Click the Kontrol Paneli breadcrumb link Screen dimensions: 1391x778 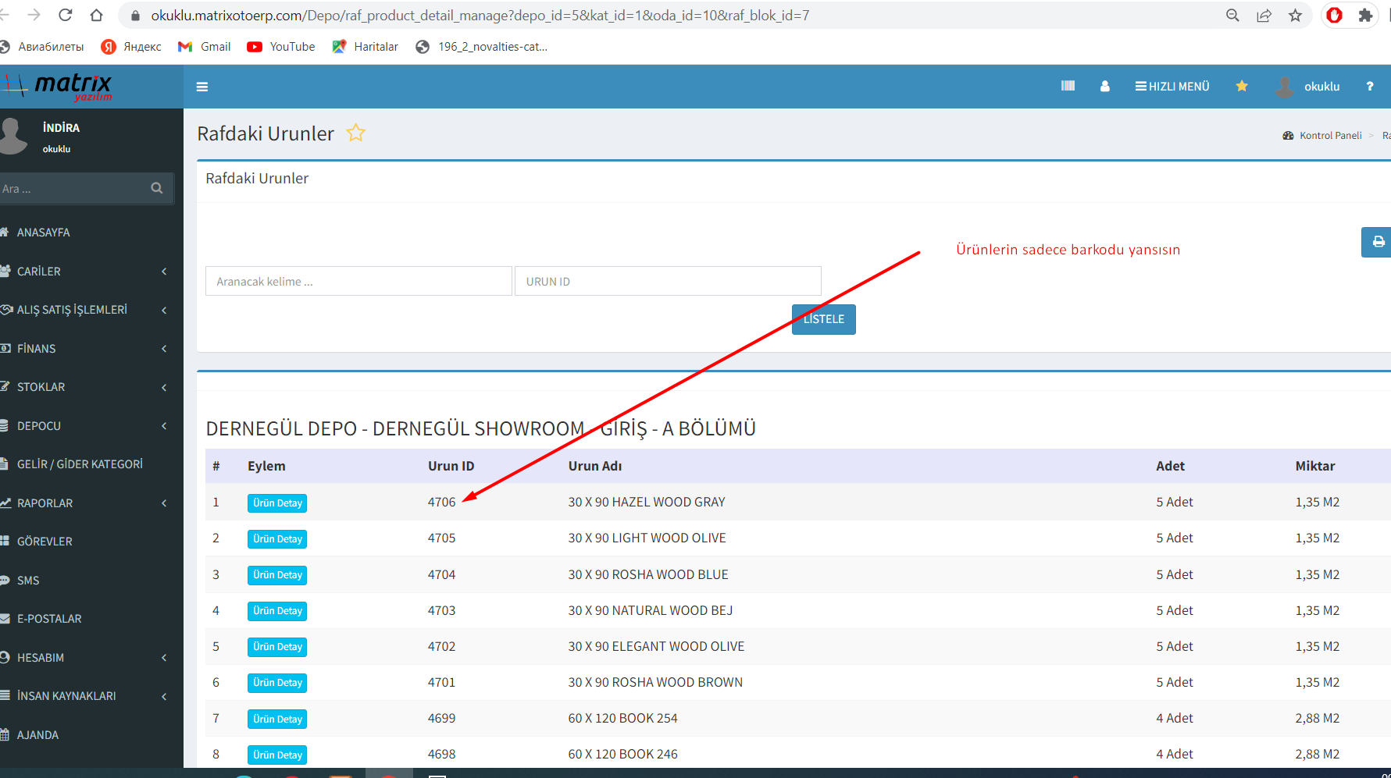pos(1330,136)
